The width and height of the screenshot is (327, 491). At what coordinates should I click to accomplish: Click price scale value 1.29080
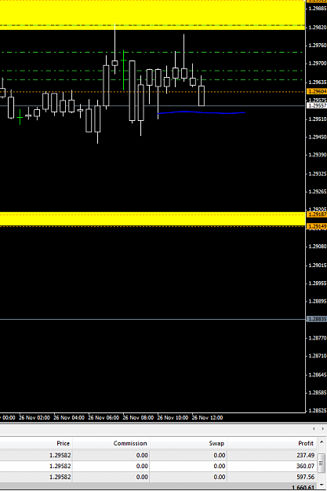coord(318,247)
